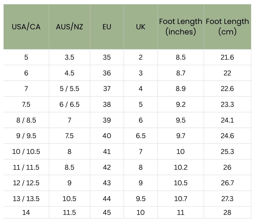255x224 pixels.
Task: Click the 10.2 inches foot length cell
Action: [x=181, y=167]
